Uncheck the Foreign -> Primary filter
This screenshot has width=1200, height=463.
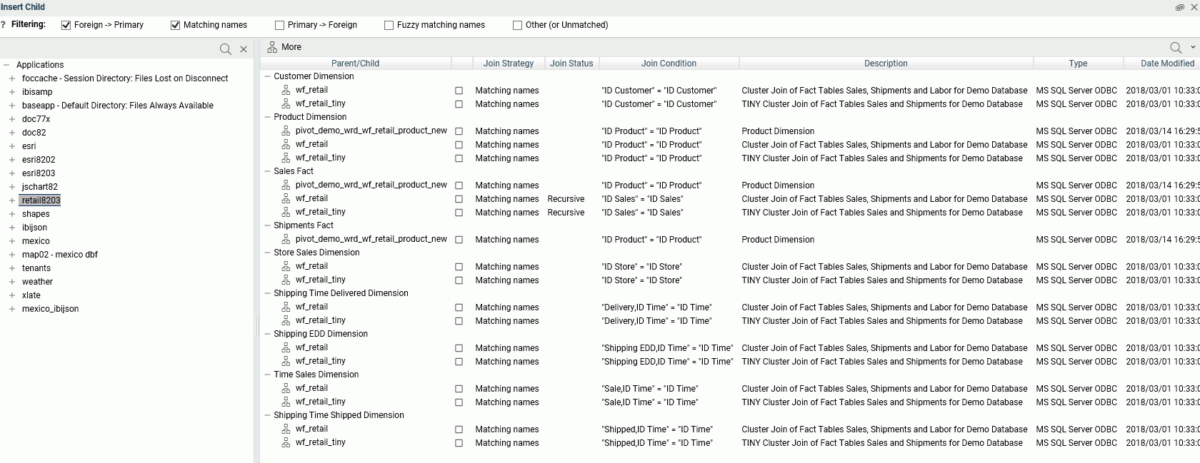[x=66, y=25]
